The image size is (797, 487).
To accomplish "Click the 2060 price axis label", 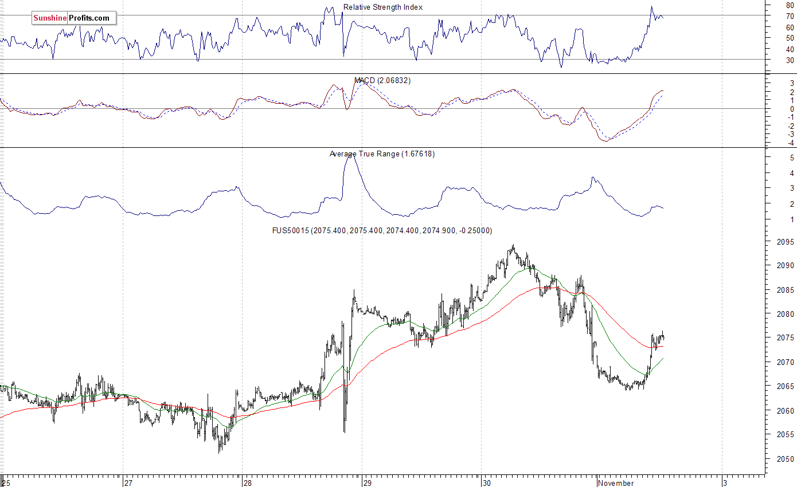I will click(786, 411).
